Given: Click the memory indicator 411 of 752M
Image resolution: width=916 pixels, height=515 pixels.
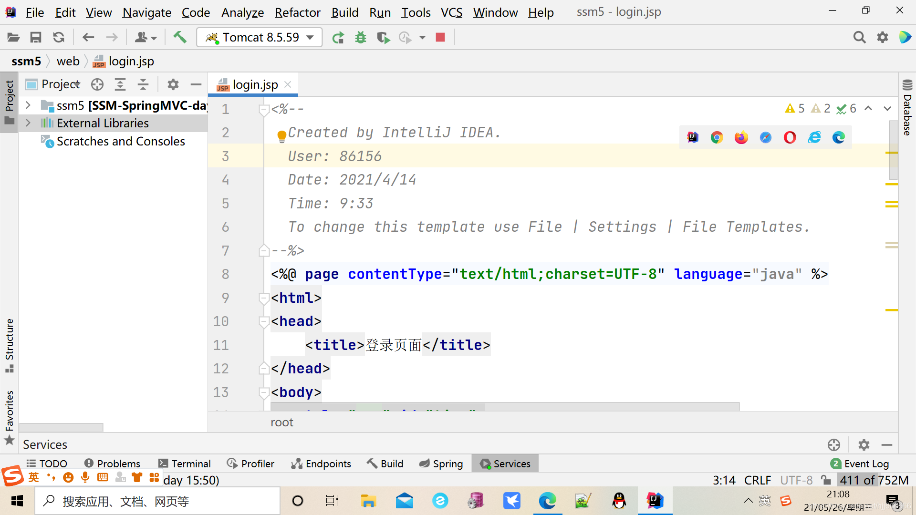Looking at the screenshot, I should (874, 480).
